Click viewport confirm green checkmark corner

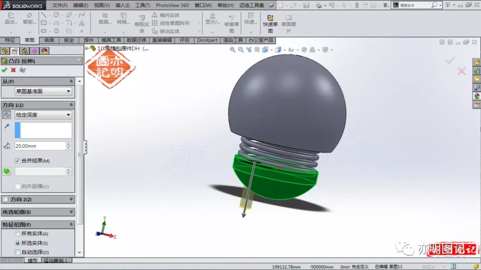[x=450, y=60]
